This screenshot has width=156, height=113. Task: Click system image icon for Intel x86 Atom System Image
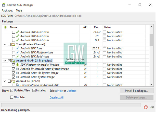18,77
